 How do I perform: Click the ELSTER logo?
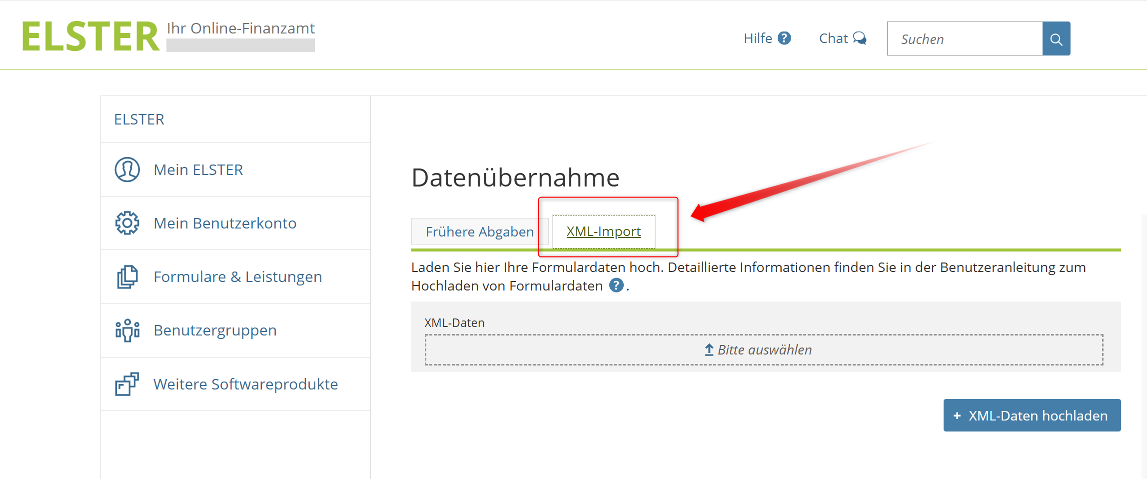(x=90, y=36)
